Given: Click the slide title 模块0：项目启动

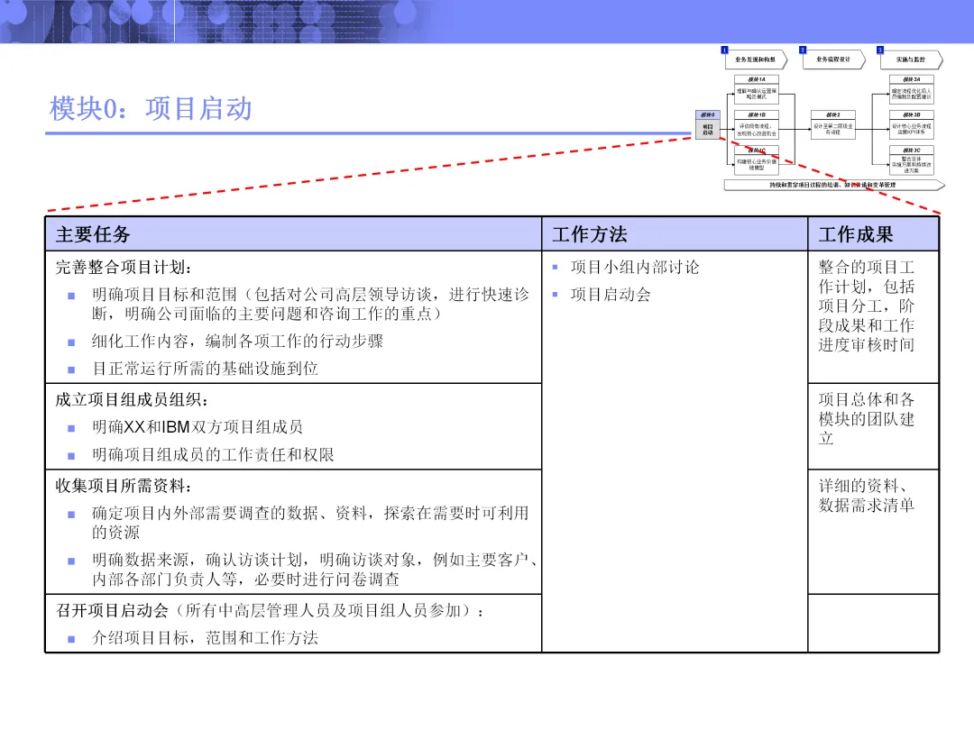Looking at the screenshot, I should tap(151, 109).
